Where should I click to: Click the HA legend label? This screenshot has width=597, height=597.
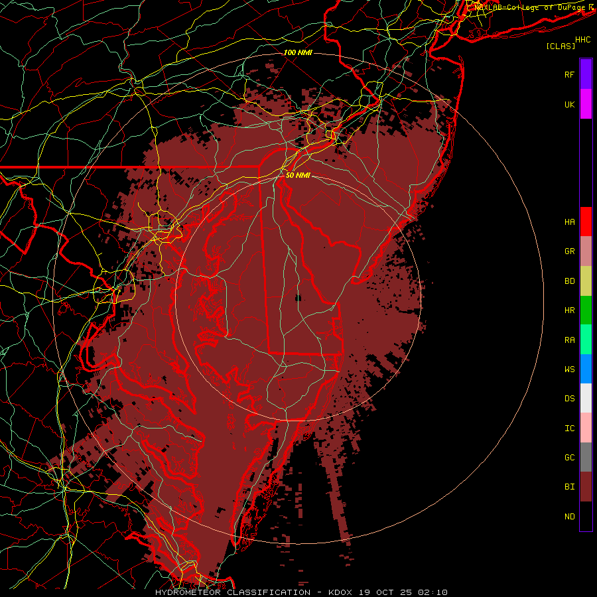coord(569,222)
